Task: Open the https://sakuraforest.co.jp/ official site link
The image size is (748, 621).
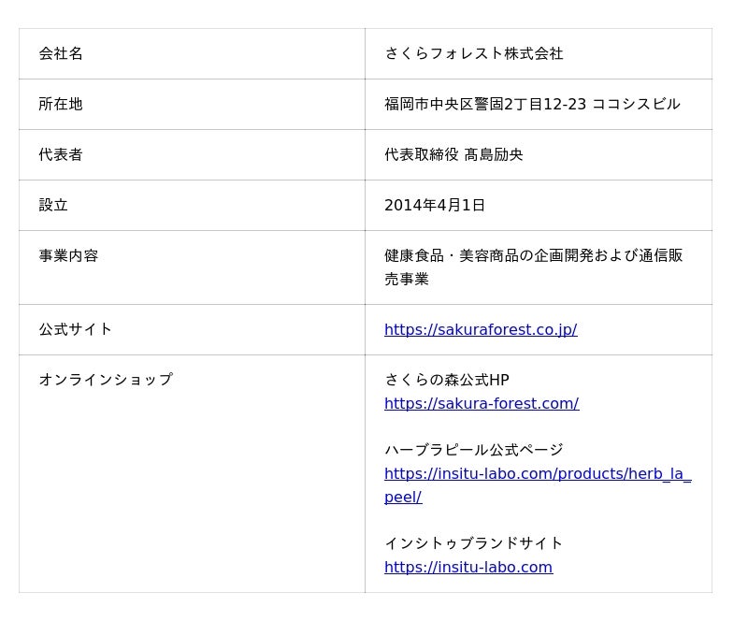Action: coord(481,329)
